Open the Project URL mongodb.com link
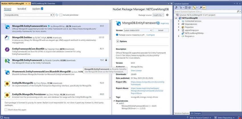The image size is (242, 119). click(x=148, y=83)
